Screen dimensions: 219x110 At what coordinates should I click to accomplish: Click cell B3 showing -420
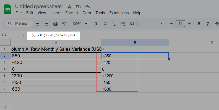[135, 62]
